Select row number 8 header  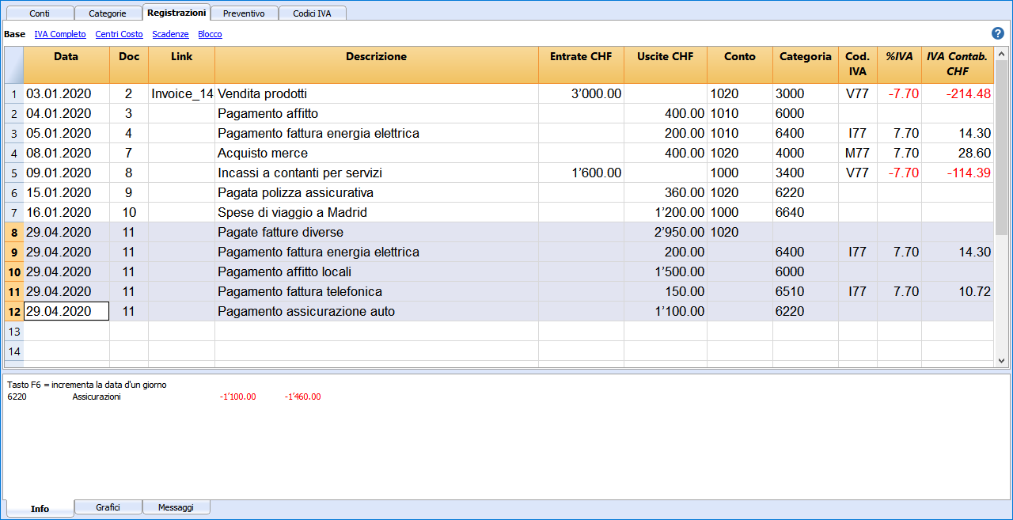(x=14, y=232)
